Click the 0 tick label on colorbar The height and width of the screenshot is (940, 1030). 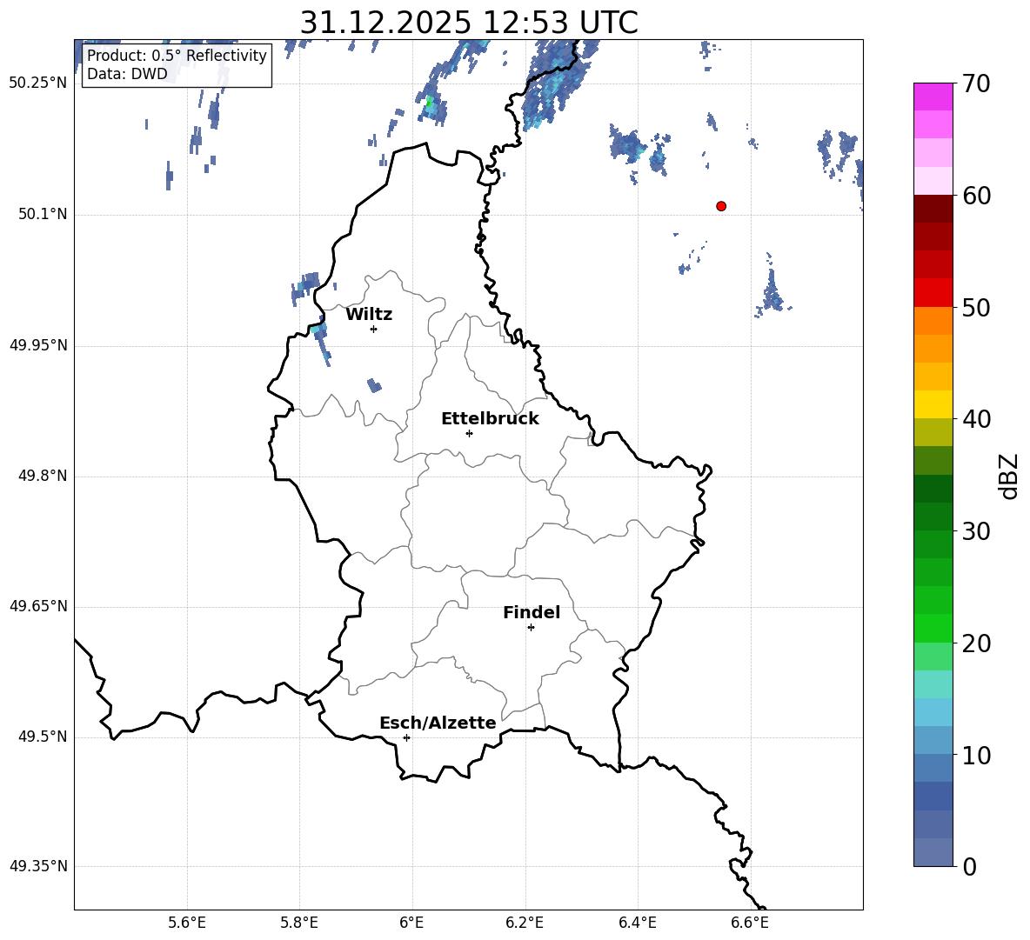pyautogui.click(x=969, y=866)
